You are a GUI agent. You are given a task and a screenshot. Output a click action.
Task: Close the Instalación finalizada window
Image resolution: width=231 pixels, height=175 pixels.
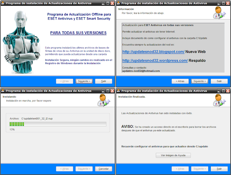click(228, 91)
